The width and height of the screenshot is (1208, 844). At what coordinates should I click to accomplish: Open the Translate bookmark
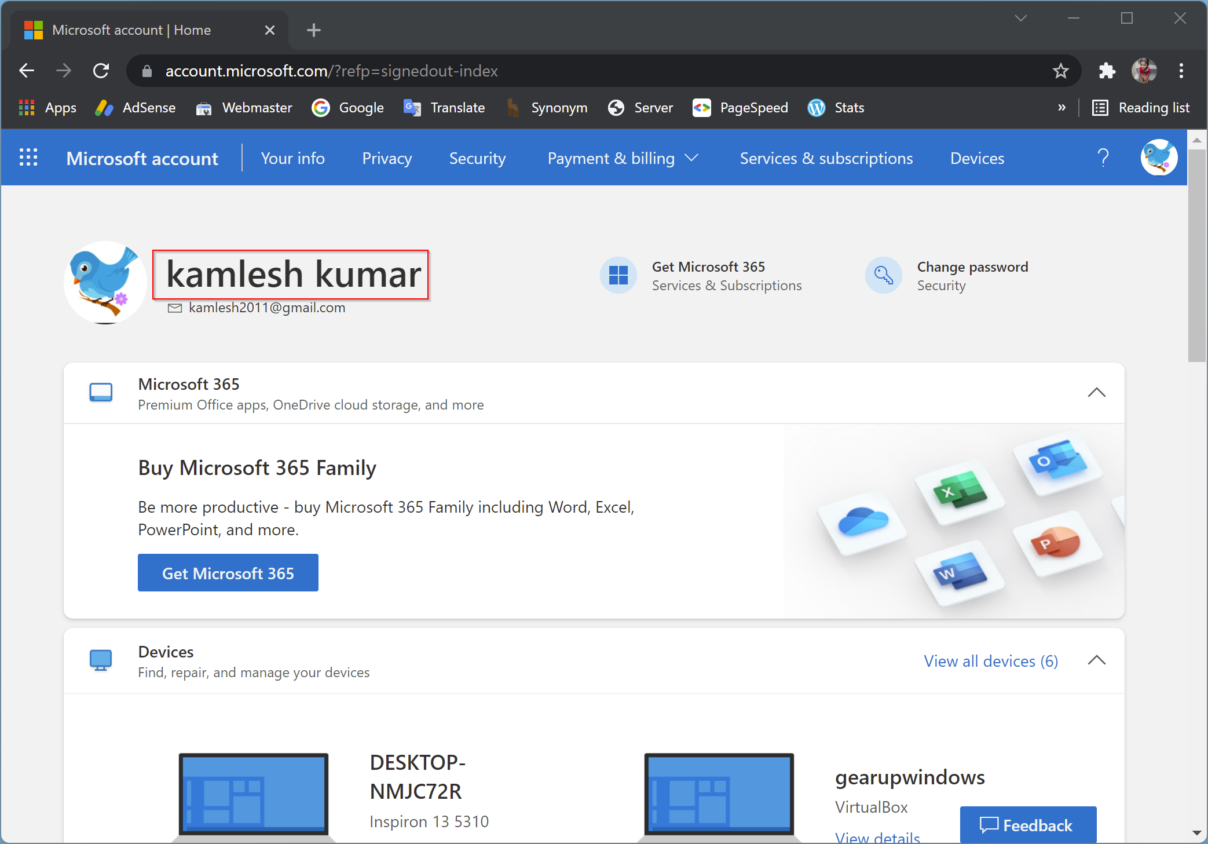coord(444,108)
